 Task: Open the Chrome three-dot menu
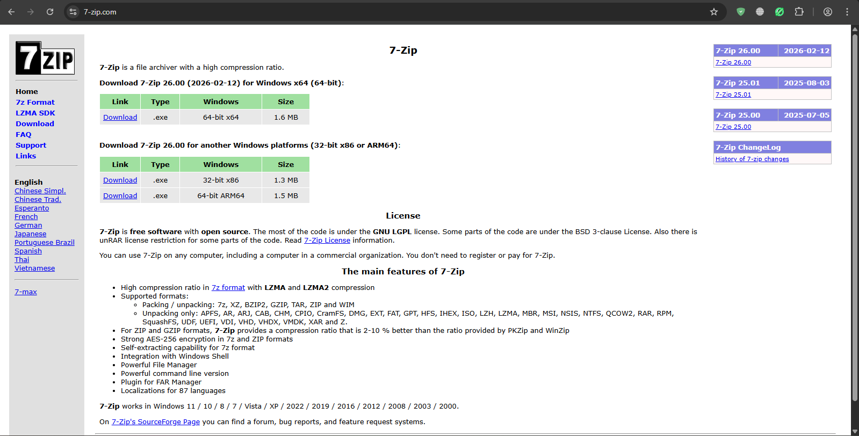click(x=847, y=12)
